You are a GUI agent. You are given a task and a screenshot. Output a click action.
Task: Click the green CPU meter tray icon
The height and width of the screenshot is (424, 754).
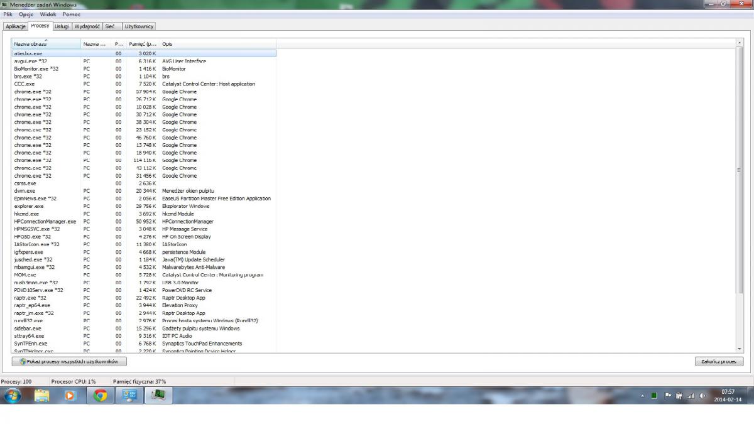click(654, 396)
